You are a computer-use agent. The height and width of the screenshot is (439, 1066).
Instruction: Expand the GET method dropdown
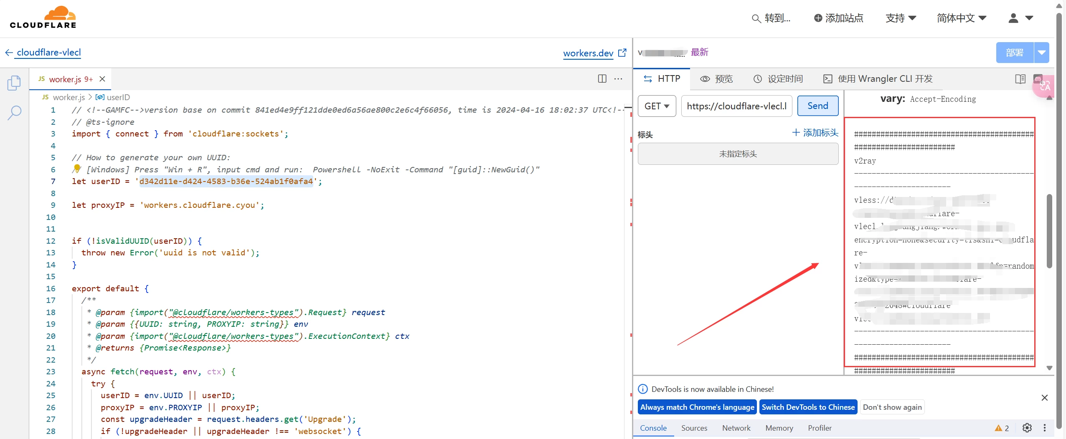coord(657,106)
